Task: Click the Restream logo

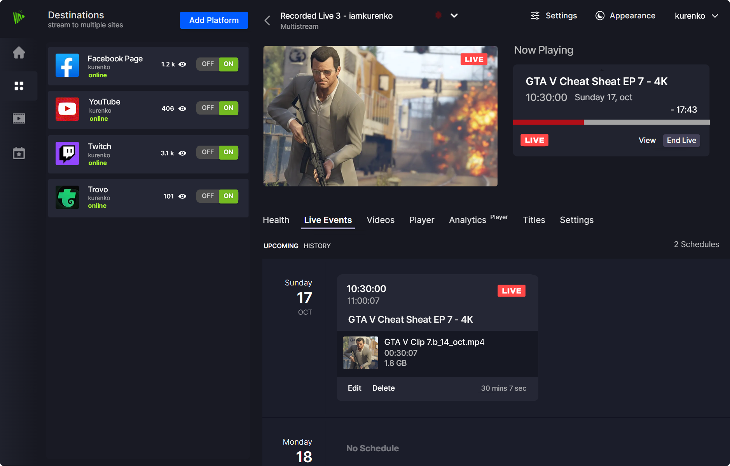Action: point(19,17)
